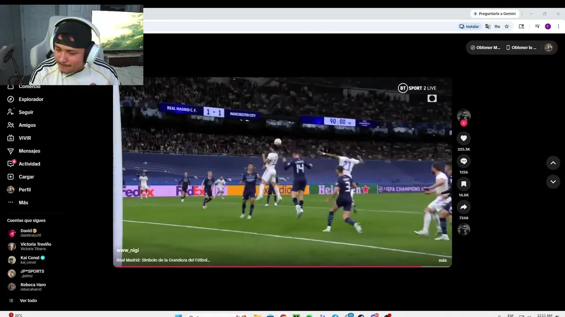Image resolution: width=565 pixels, height=317 pixels.
Task: Click the playing video to pause
Action: (x=282, y=172)
